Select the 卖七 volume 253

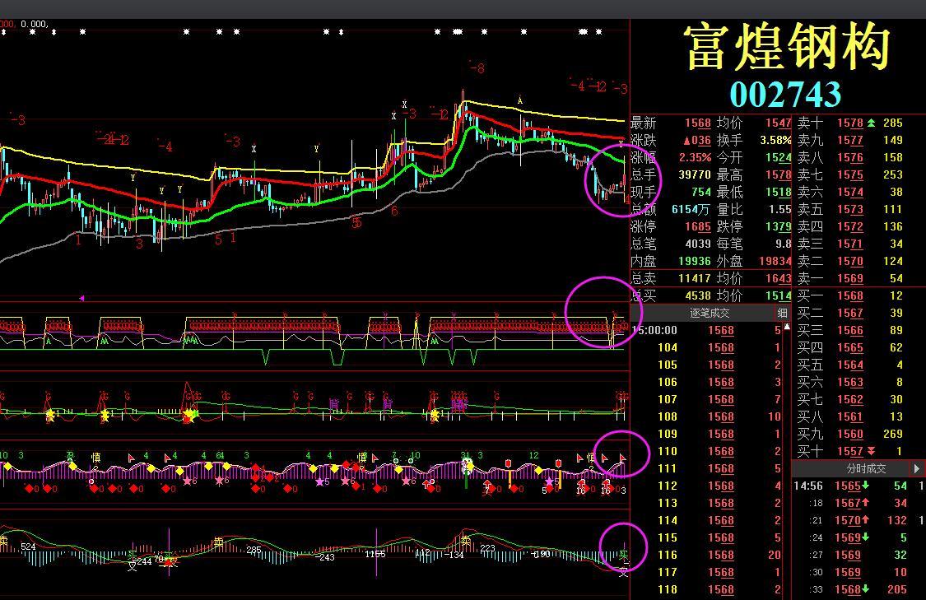pos(893,174)
